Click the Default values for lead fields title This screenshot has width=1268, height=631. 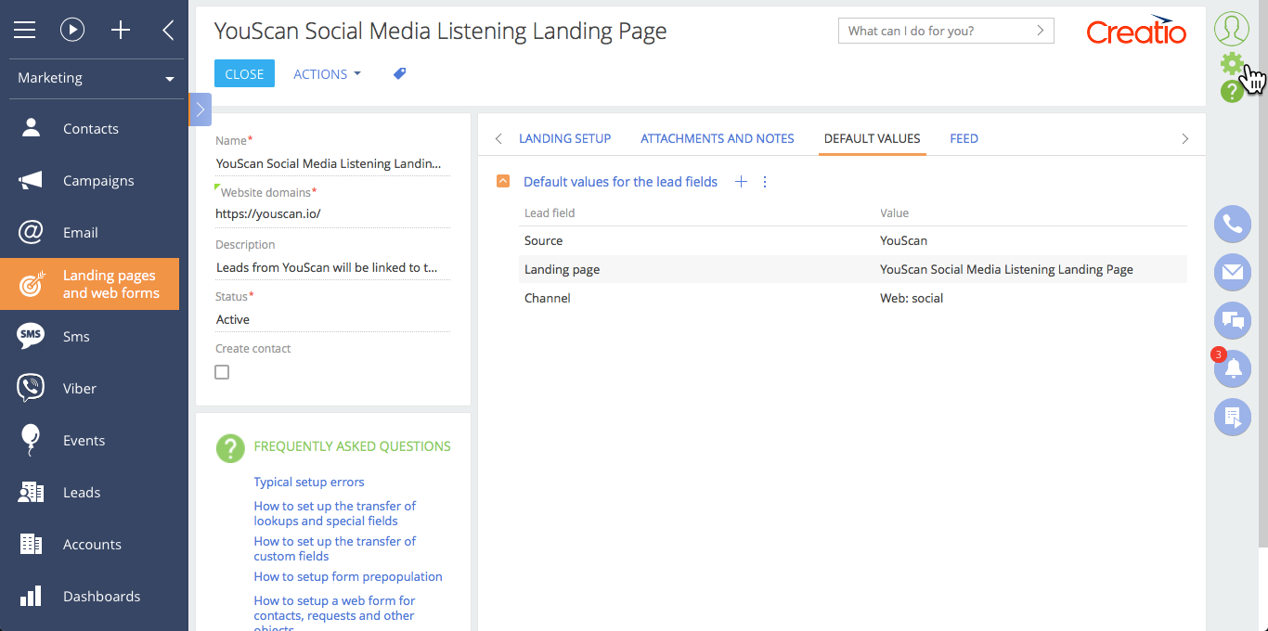pos(620,182)
